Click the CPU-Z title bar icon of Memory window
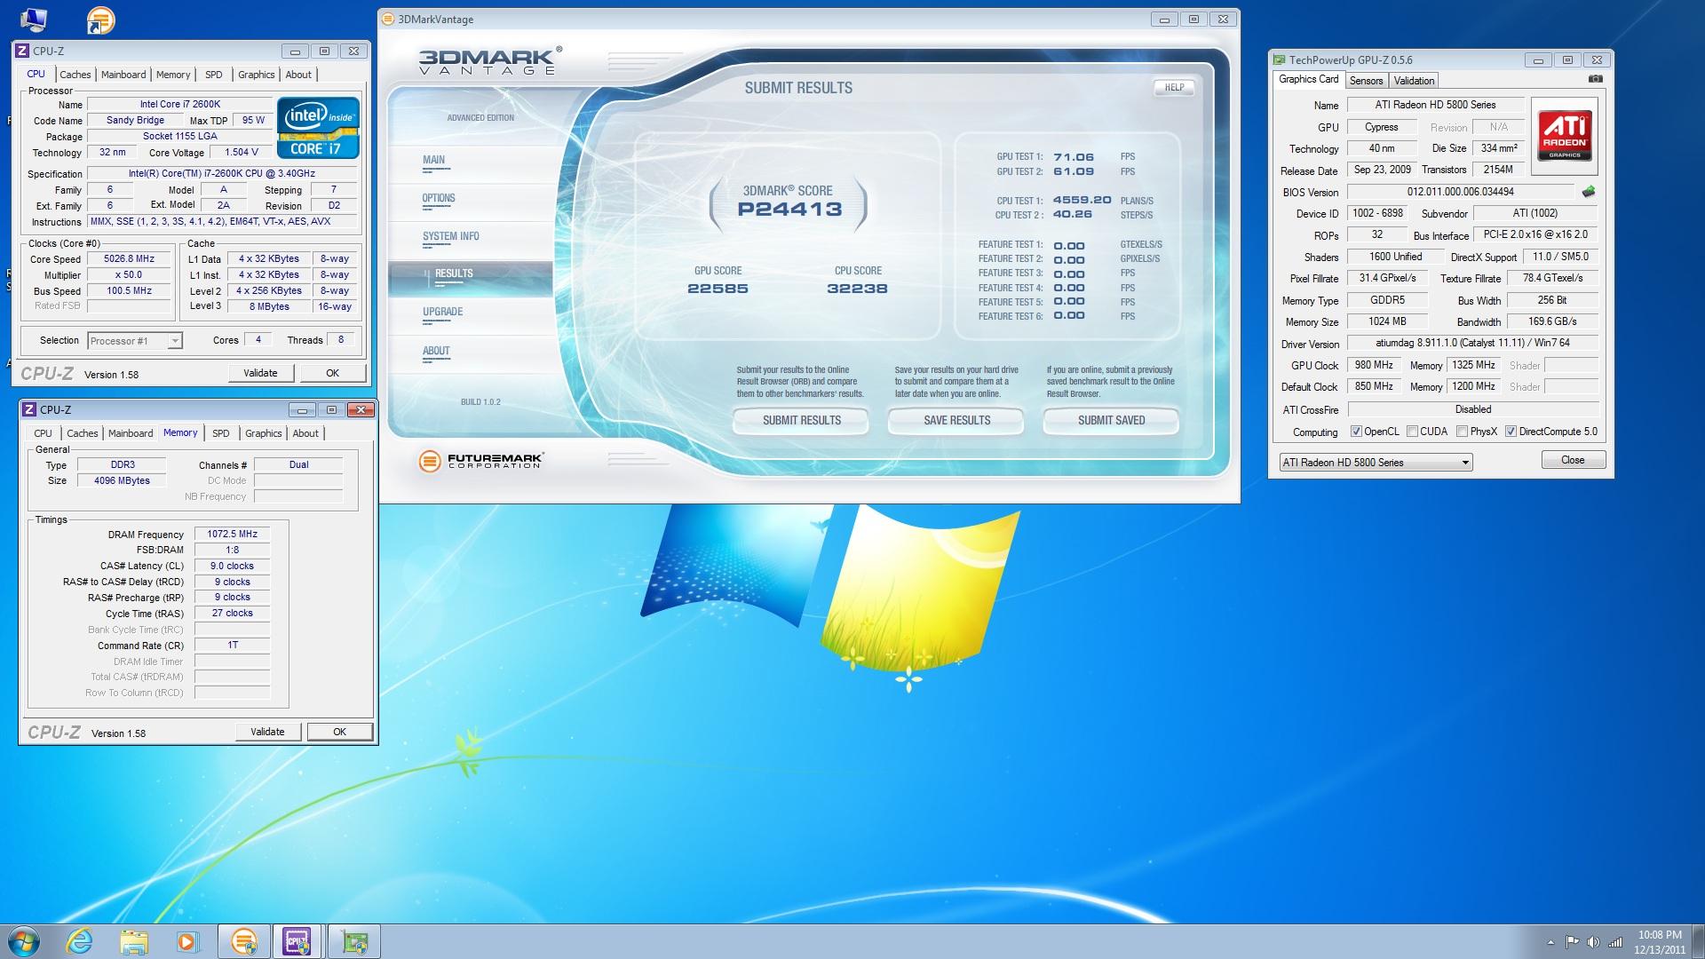This screenshot has height=959, width=1705. tap(30, 409)
